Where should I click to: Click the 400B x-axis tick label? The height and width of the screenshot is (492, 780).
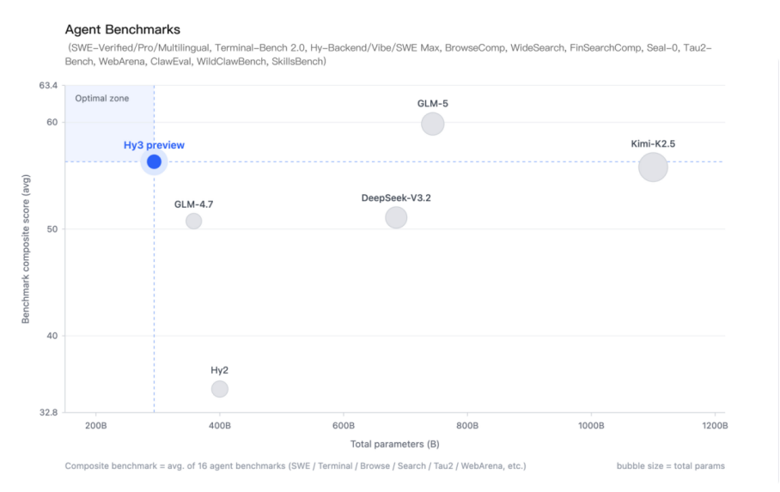[x=219, y=426]
